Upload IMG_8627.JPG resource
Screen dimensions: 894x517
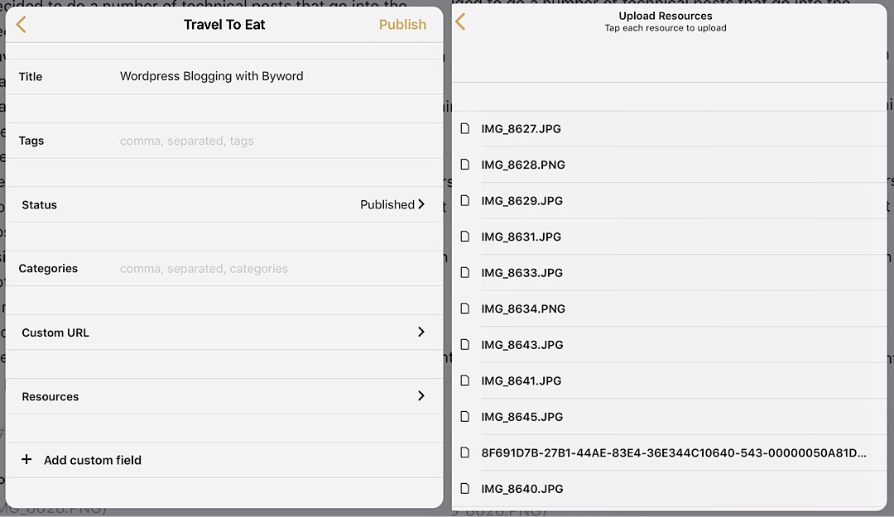pos(670,129)
